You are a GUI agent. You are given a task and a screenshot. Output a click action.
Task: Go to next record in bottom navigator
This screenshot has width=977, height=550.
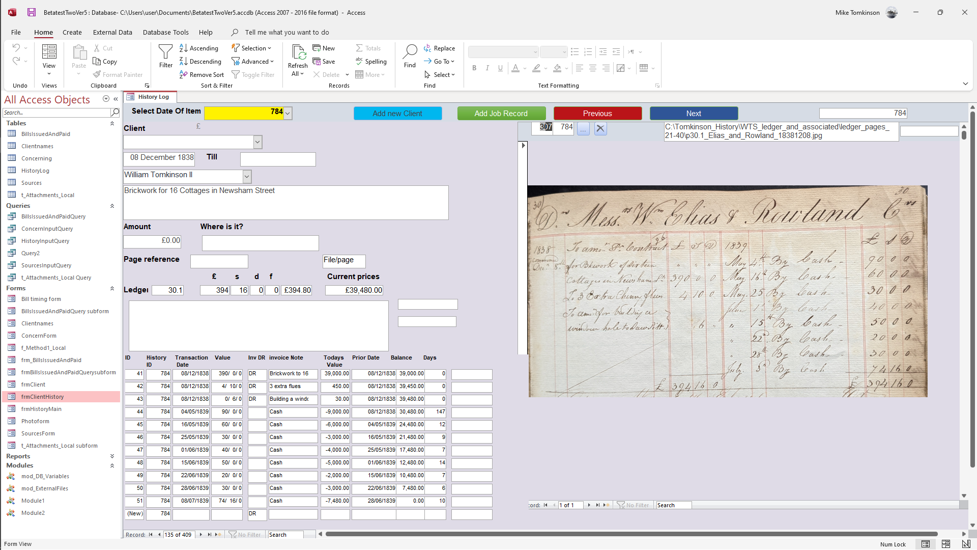coord(201,535)
